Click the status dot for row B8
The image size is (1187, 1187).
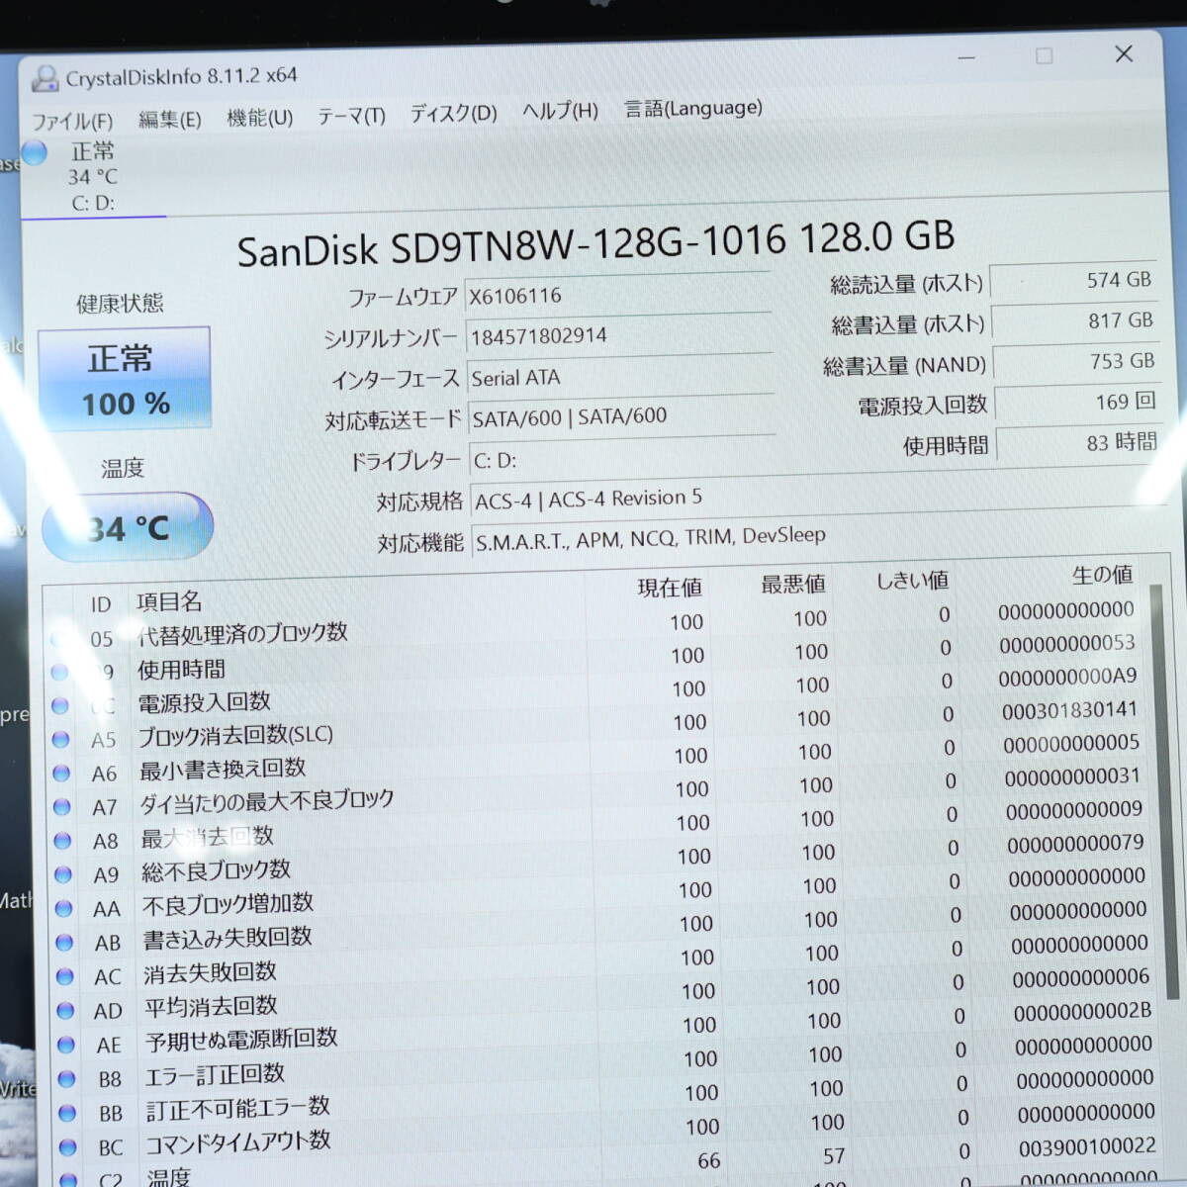(66, 1078)
